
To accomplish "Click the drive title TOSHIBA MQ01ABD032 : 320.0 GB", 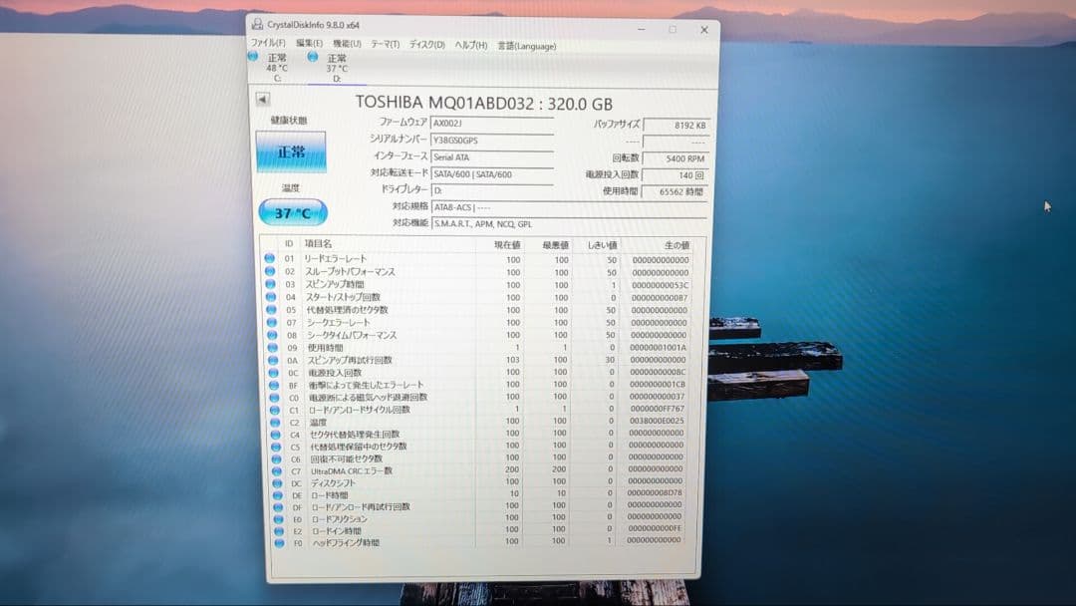I will 484,103.
